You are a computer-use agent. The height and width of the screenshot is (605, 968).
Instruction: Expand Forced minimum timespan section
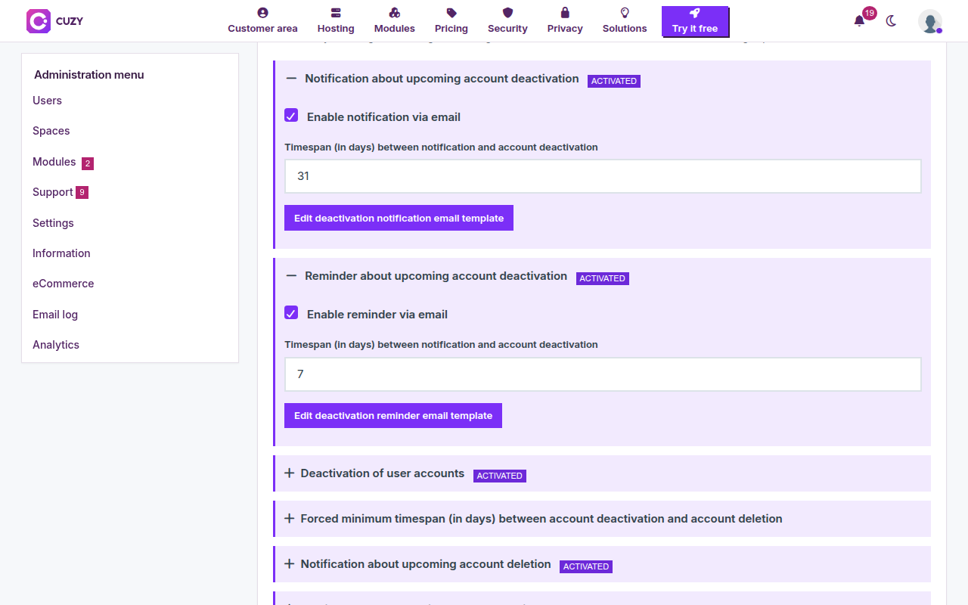coord(289,519)
